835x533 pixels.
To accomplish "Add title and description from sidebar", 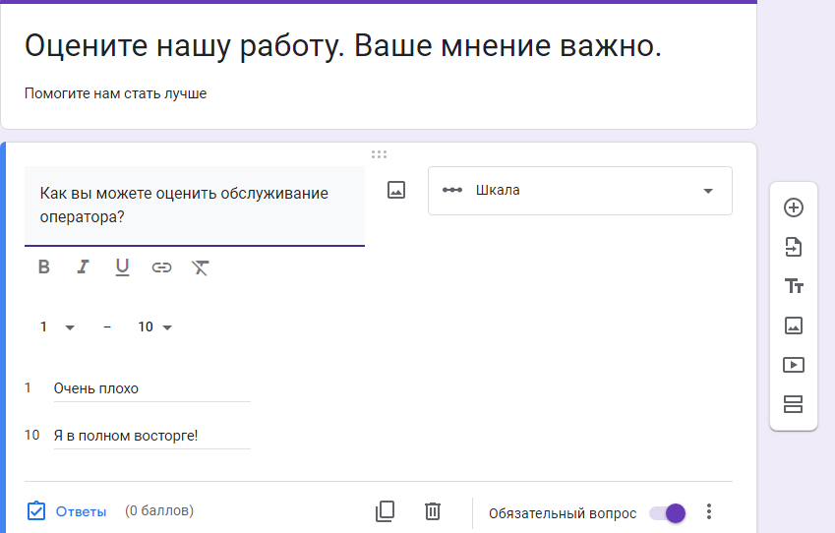I will click(x=794, y=286).
